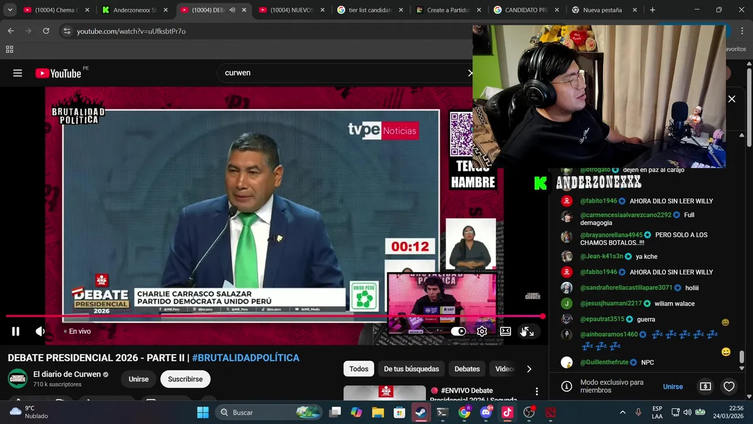Click the heart reaction icon in chat

point(729,386)
